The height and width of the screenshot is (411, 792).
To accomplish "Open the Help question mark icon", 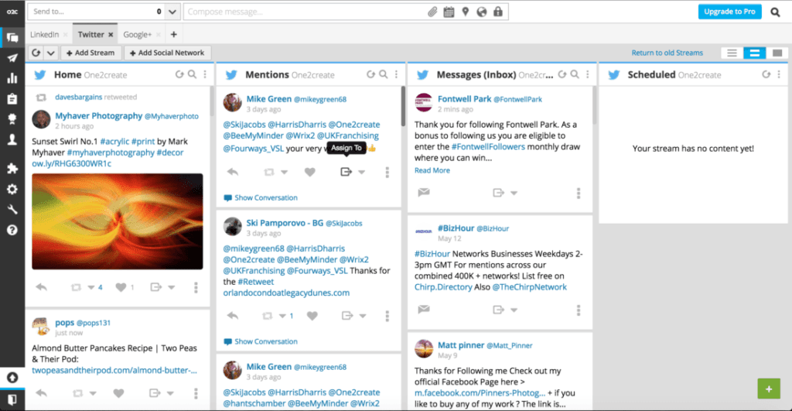I will tap(12, 230).
